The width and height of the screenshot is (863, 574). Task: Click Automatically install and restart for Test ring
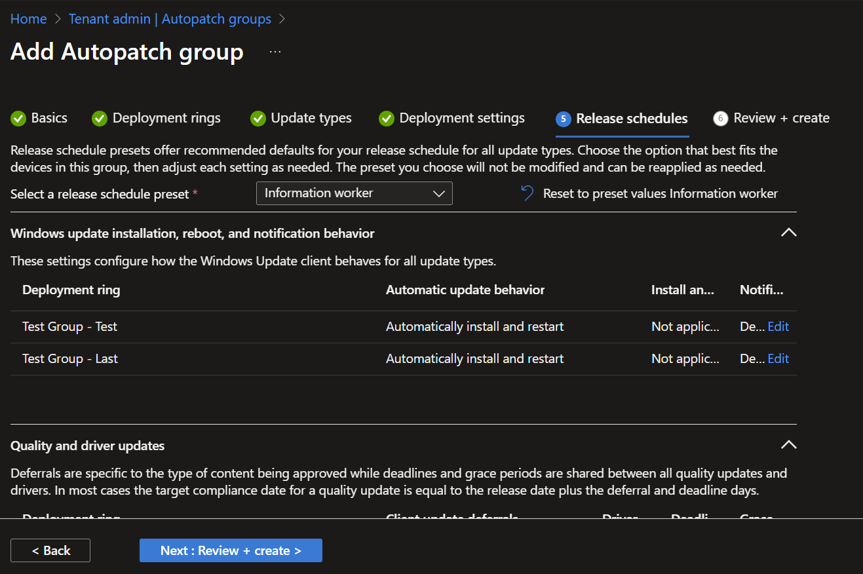[475, 326]
